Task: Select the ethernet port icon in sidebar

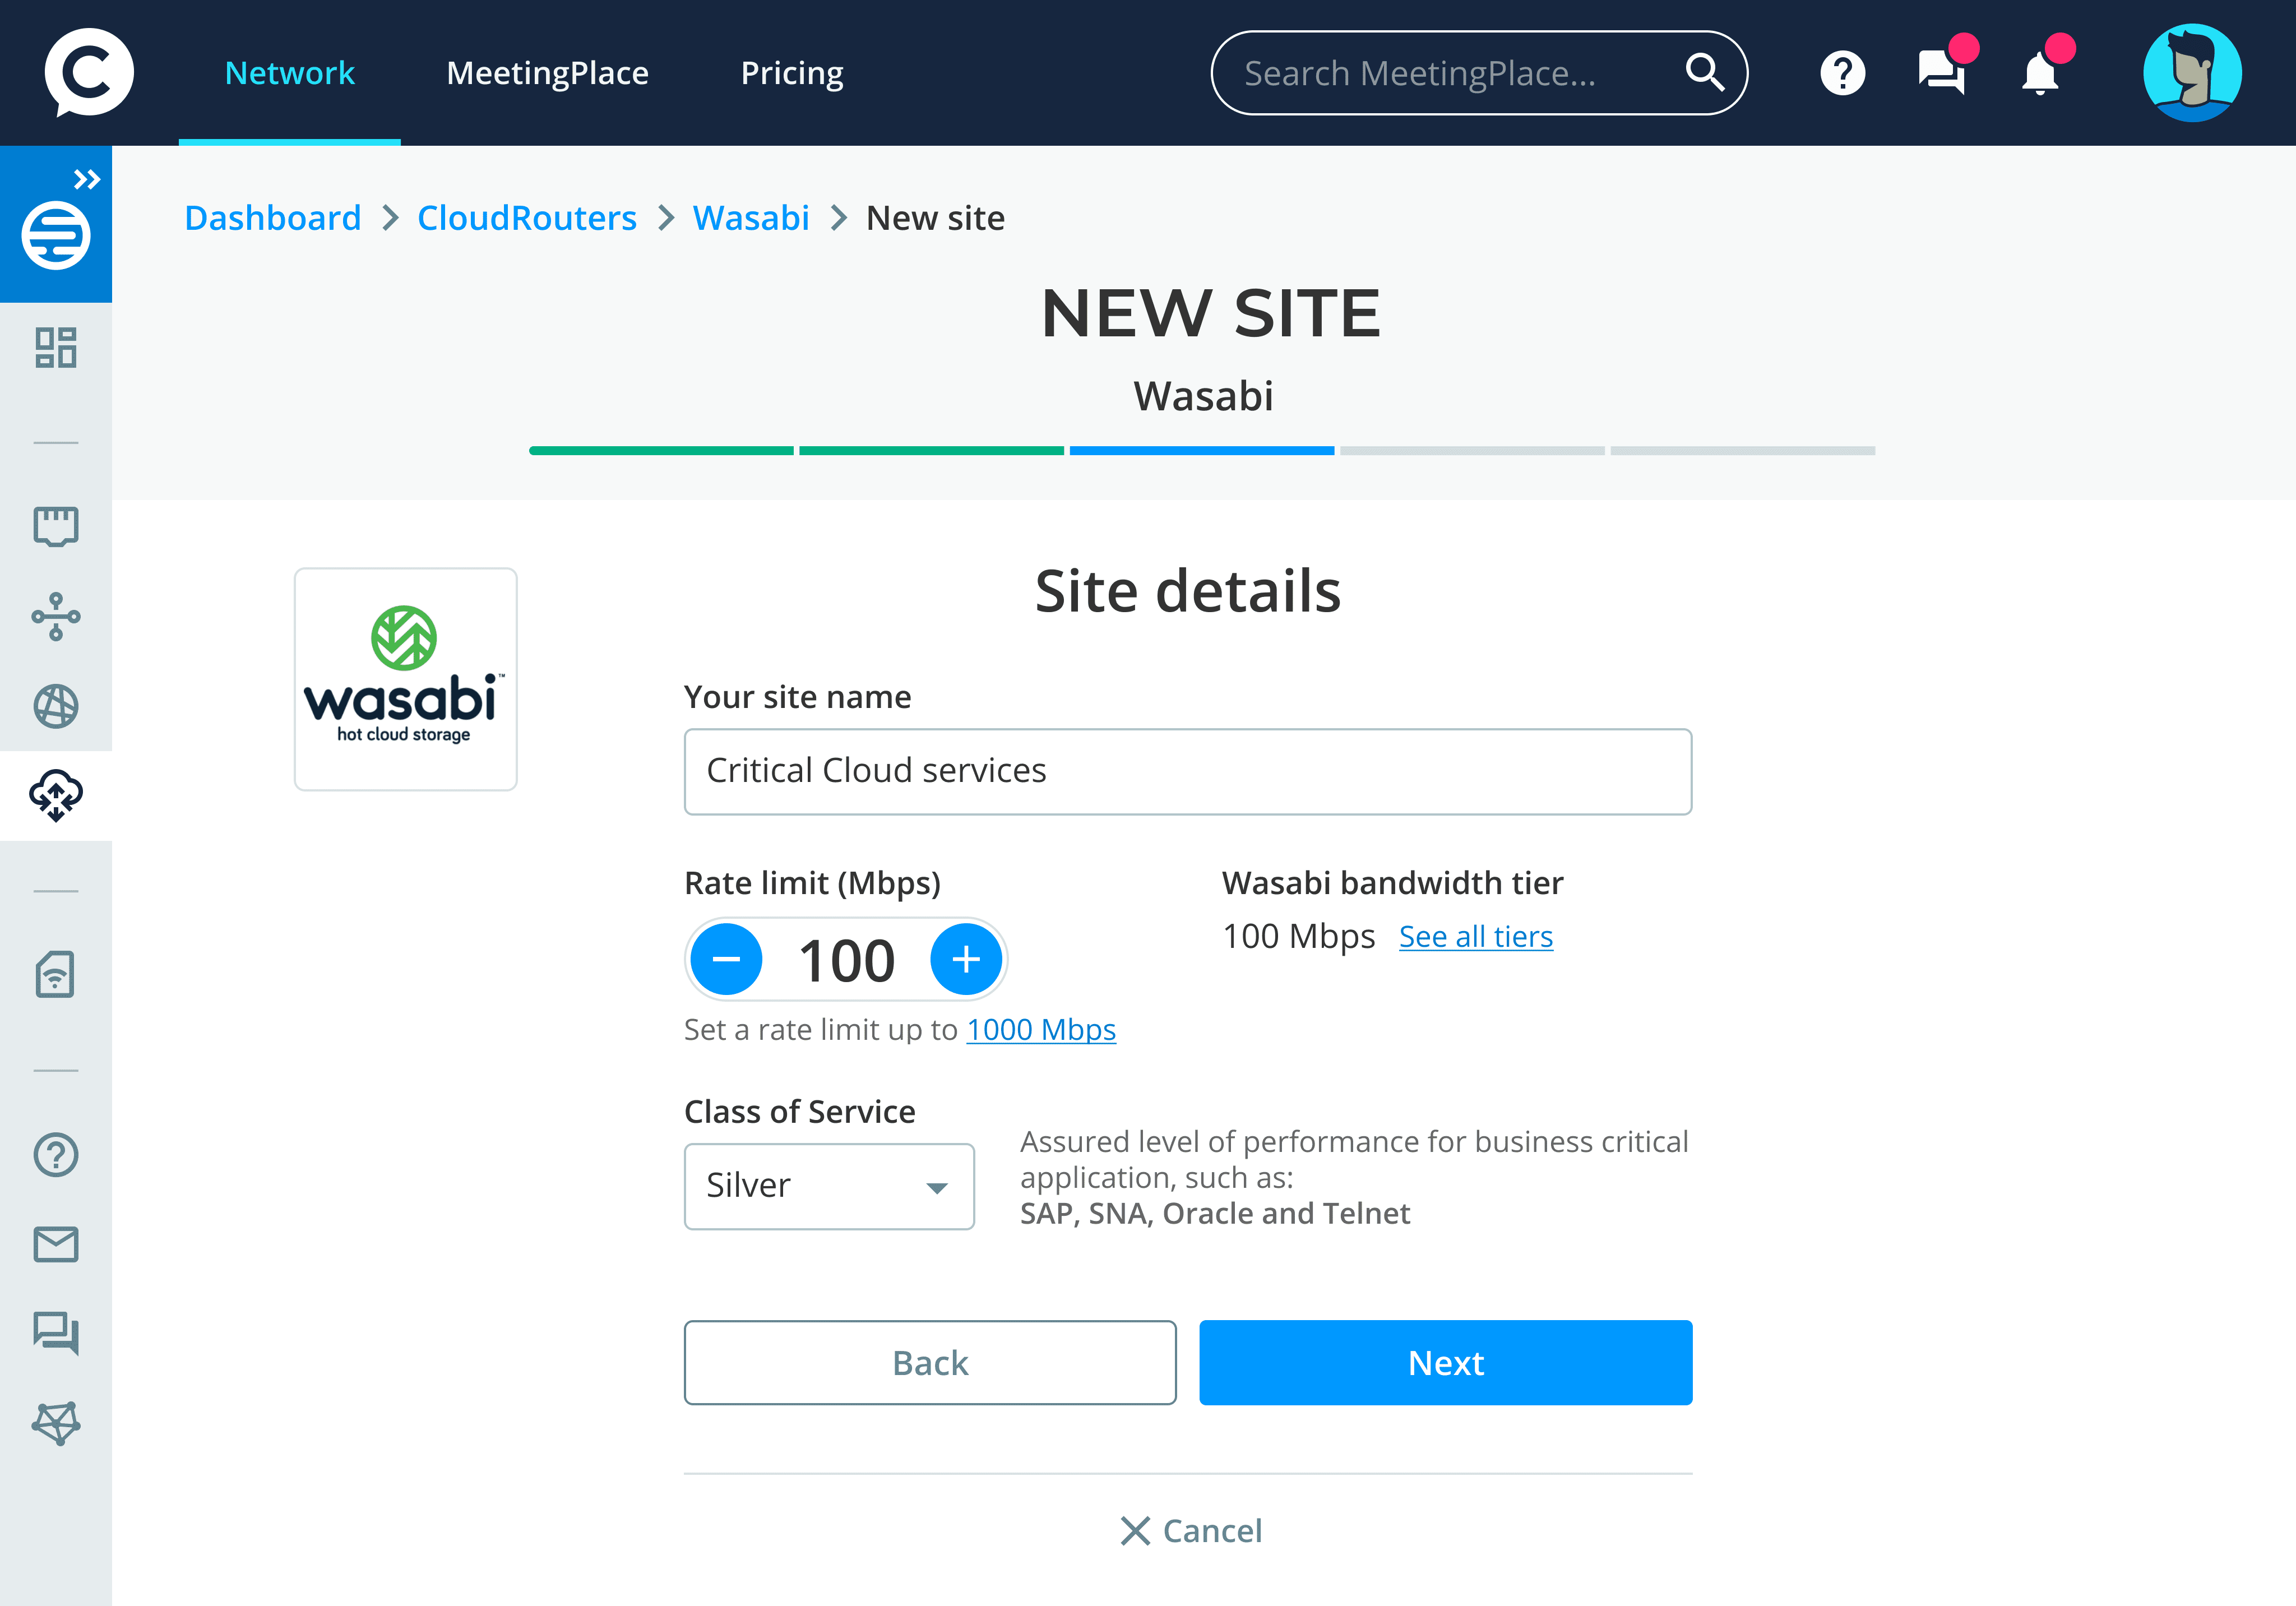Action: coord(56,526)
